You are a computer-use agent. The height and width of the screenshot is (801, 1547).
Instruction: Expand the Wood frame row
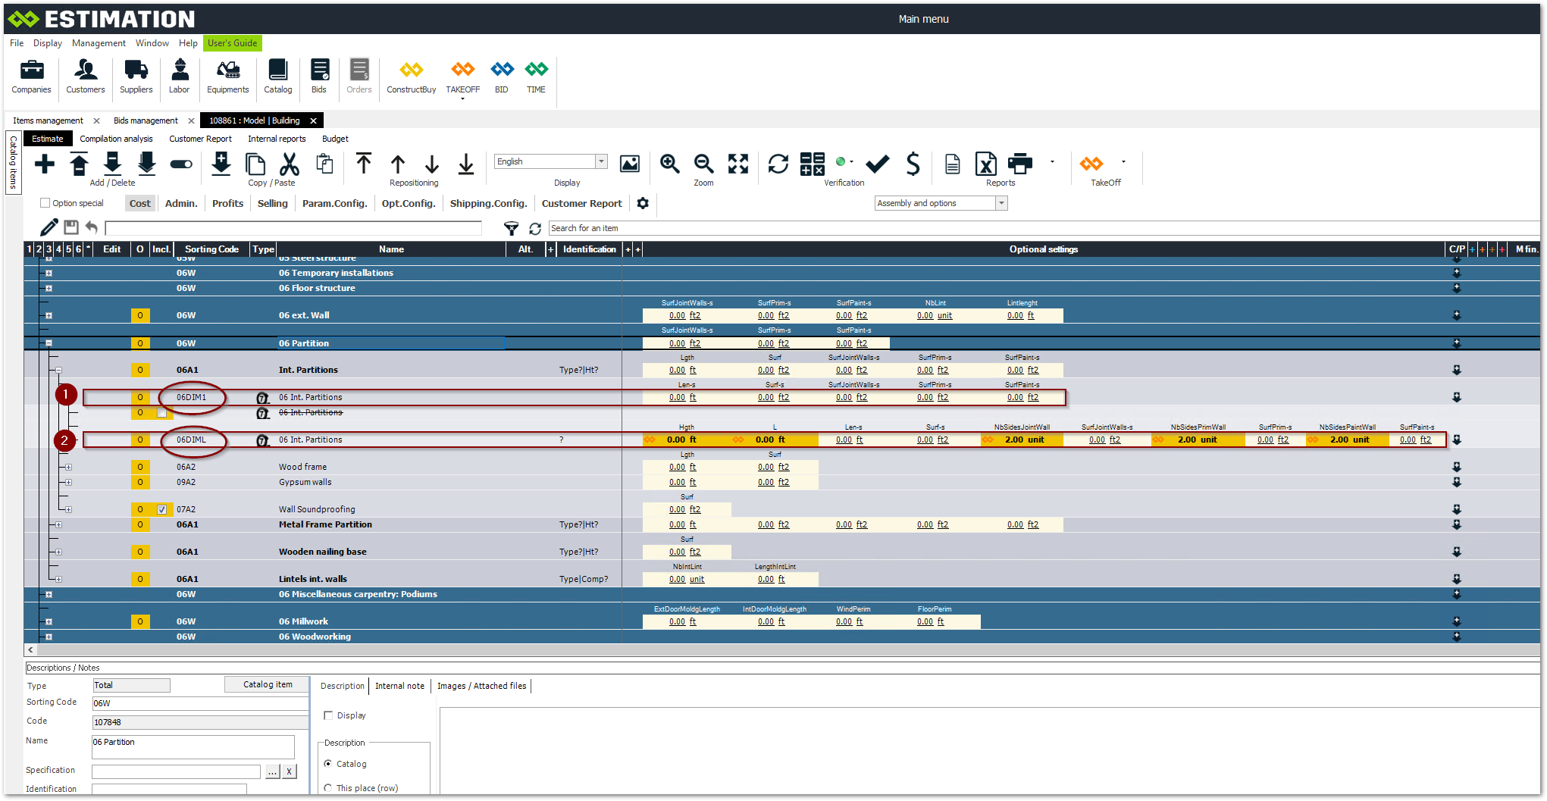68,467
